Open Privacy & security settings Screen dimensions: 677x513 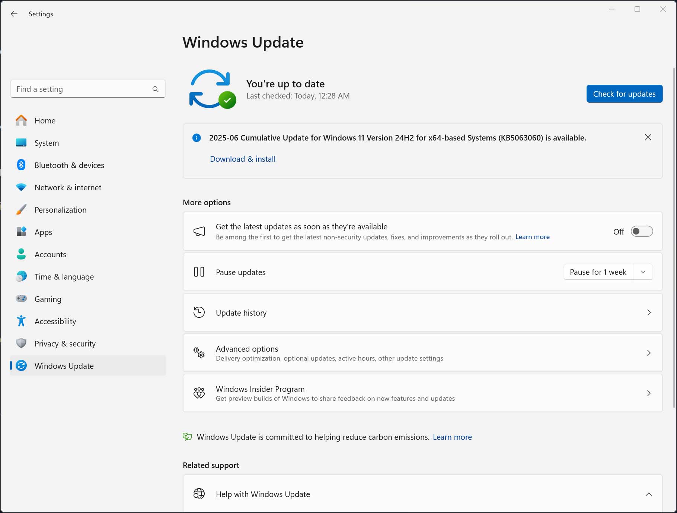pos(88,343)
